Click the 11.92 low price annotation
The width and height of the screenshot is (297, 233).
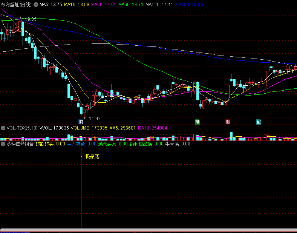(95, 119)
